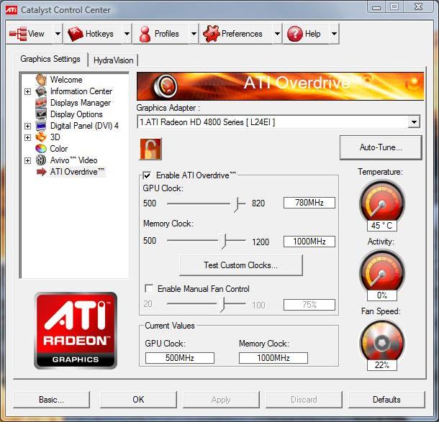Select Welcome in the tree
Viewport: 439px width, 422px height.
point(66,80)
